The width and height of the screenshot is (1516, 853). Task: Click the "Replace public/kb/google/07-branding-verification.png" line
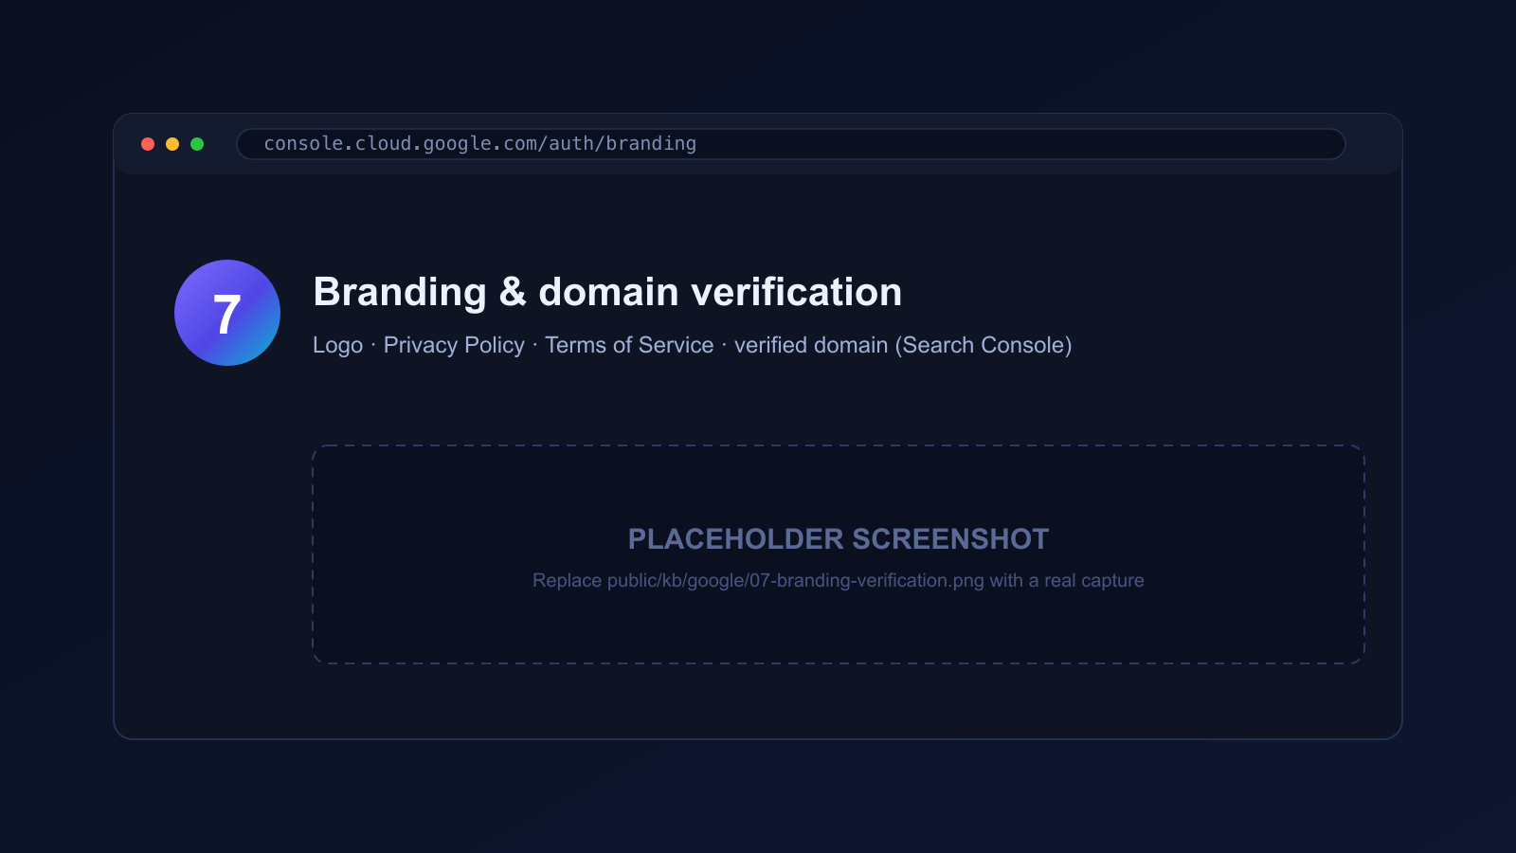point(839,580)
